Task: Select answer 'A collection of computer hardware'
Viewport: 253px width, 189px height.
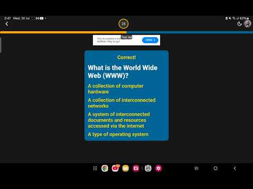Action: click(x=115, y=89)
